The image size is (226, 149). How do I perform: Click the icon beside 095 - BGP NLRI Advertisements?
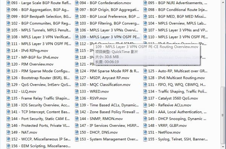[x=145, y=3]
